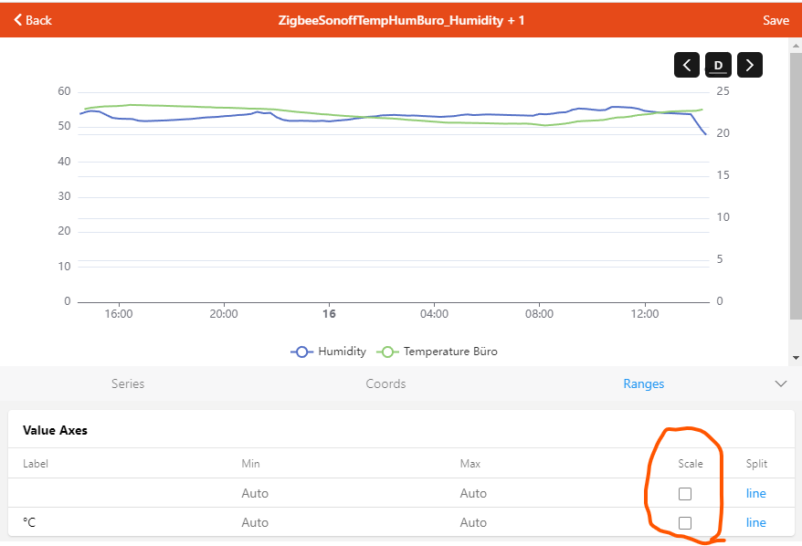Save the chart configuration
The image size is (802, 546).
[776, 20]
